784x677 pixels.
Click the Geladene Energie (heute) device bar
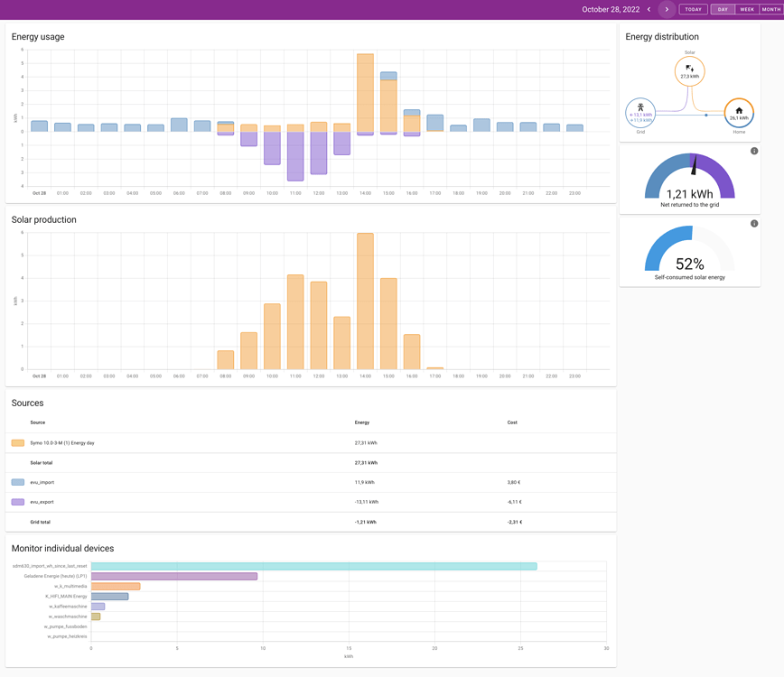click(173, 576)
